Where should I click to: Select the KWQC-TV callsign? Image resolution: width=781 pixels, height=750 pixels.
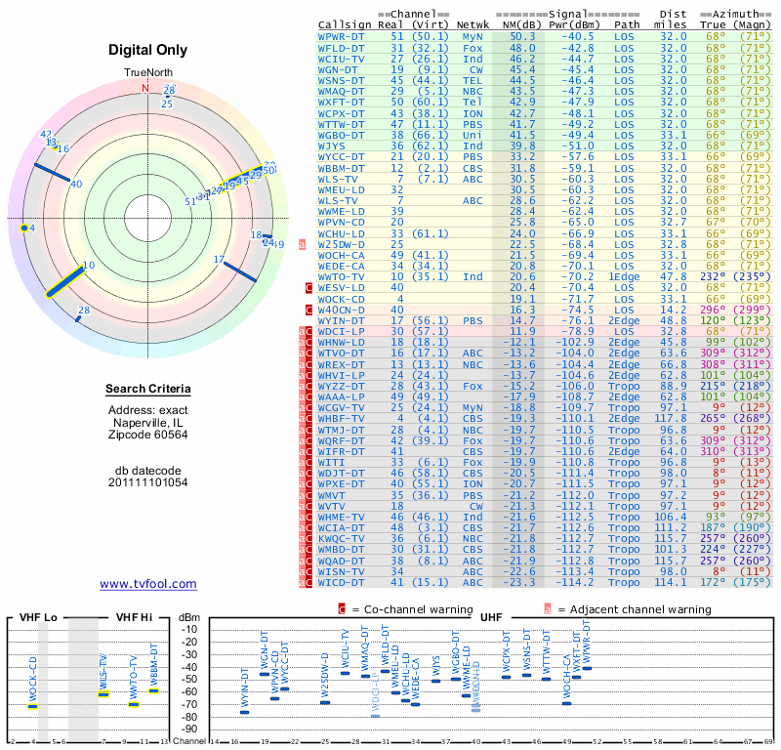pos(341,539)
